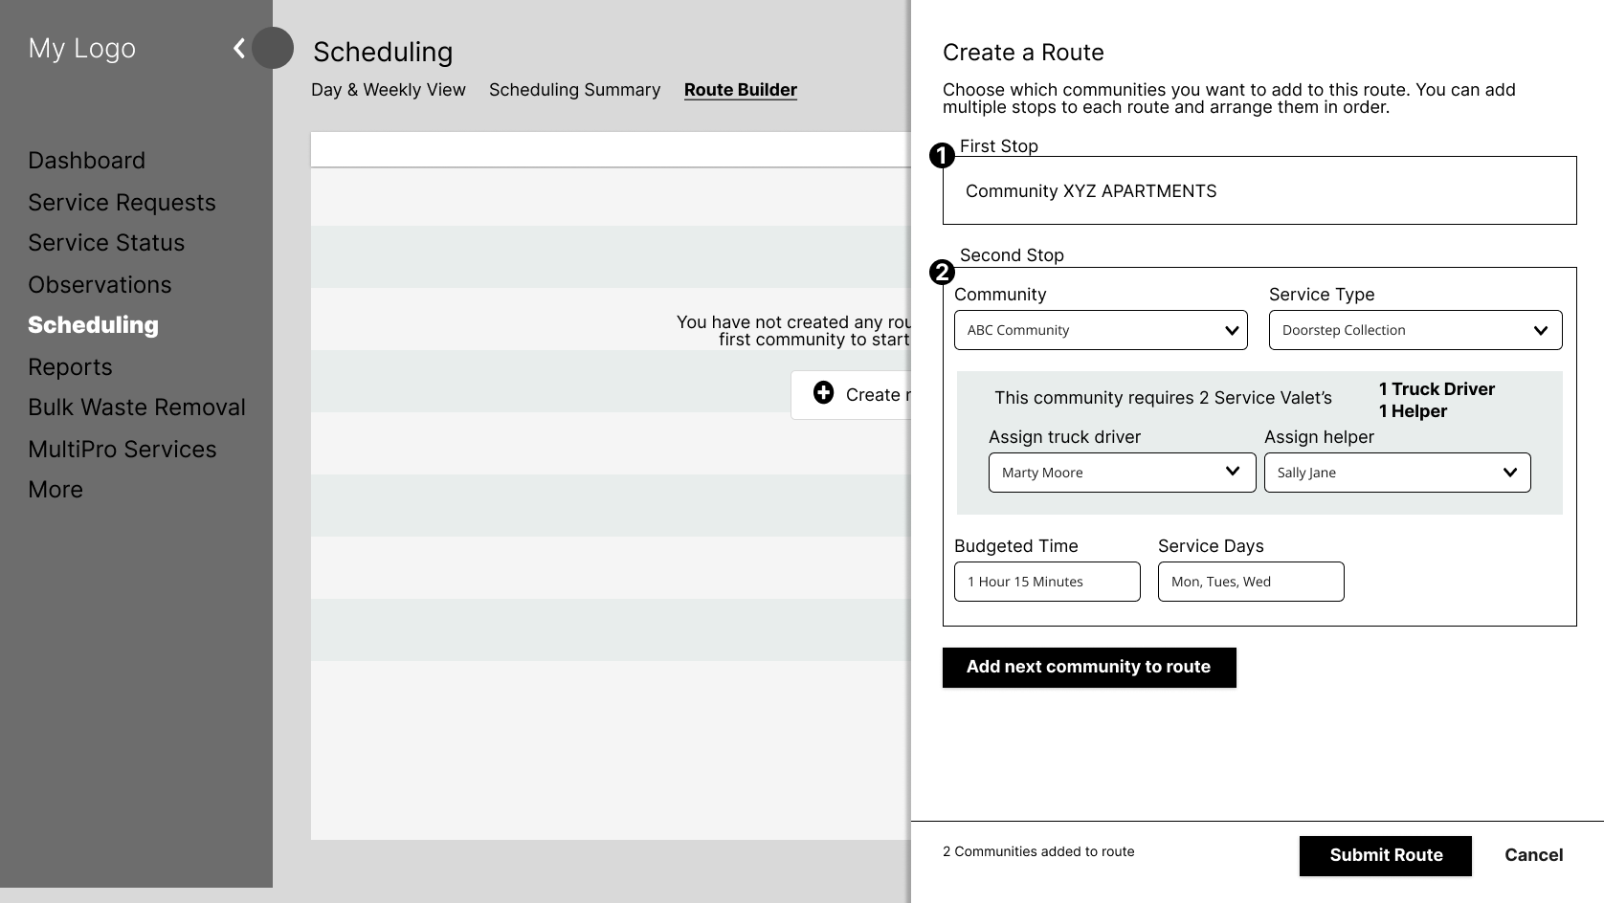Select Bulk Waste Removal in sidebar

tap(137, 407)
